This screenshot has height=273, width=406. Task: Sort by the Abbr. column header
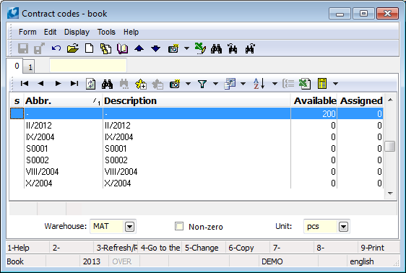(63, 100)
